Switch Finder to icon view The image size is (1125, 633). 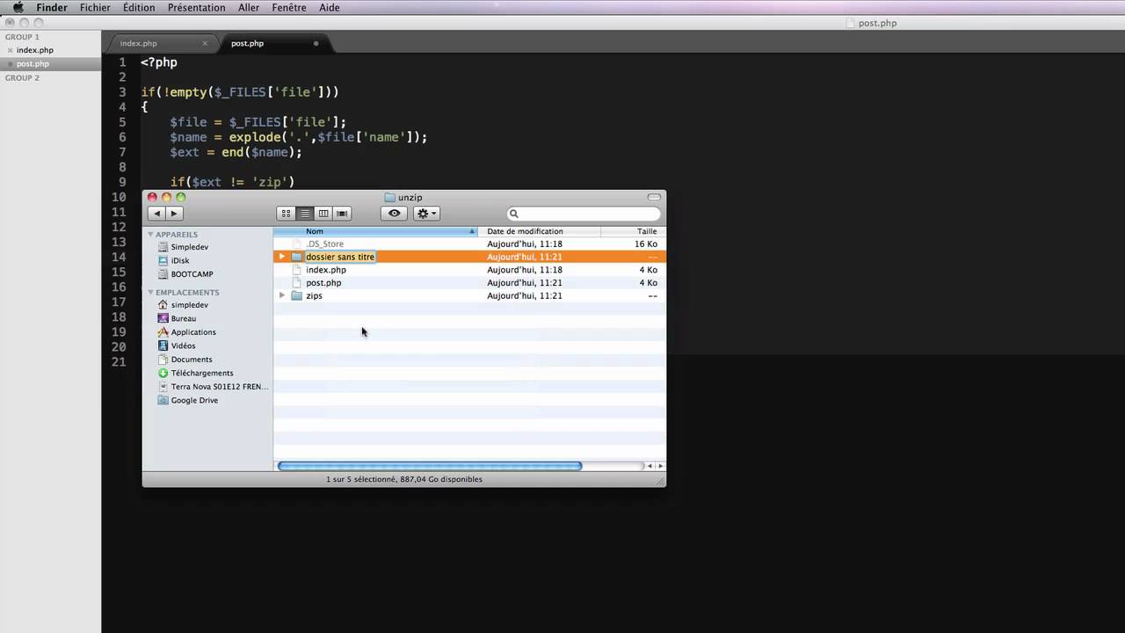[287, 214]
